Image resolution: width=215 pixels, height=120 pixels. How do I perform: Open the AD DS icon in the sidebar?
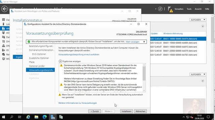(x=4, y=33)
